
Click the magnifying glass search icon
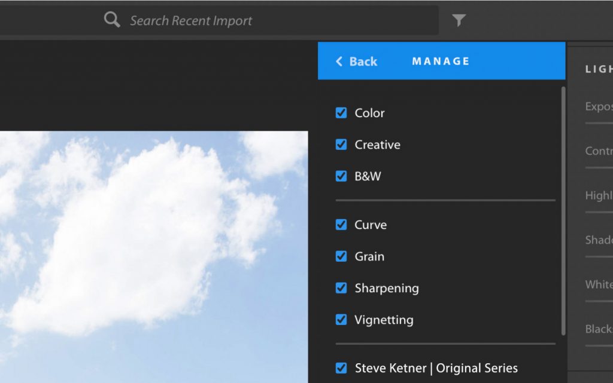111,20
